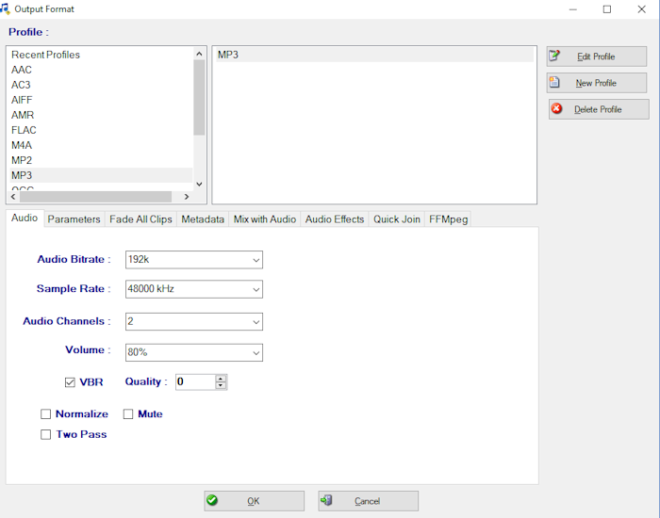The width and height of the screenshot is (660, 518).
Task: Open the Audio Bitrate dropdown
Action: coord(256,260)
